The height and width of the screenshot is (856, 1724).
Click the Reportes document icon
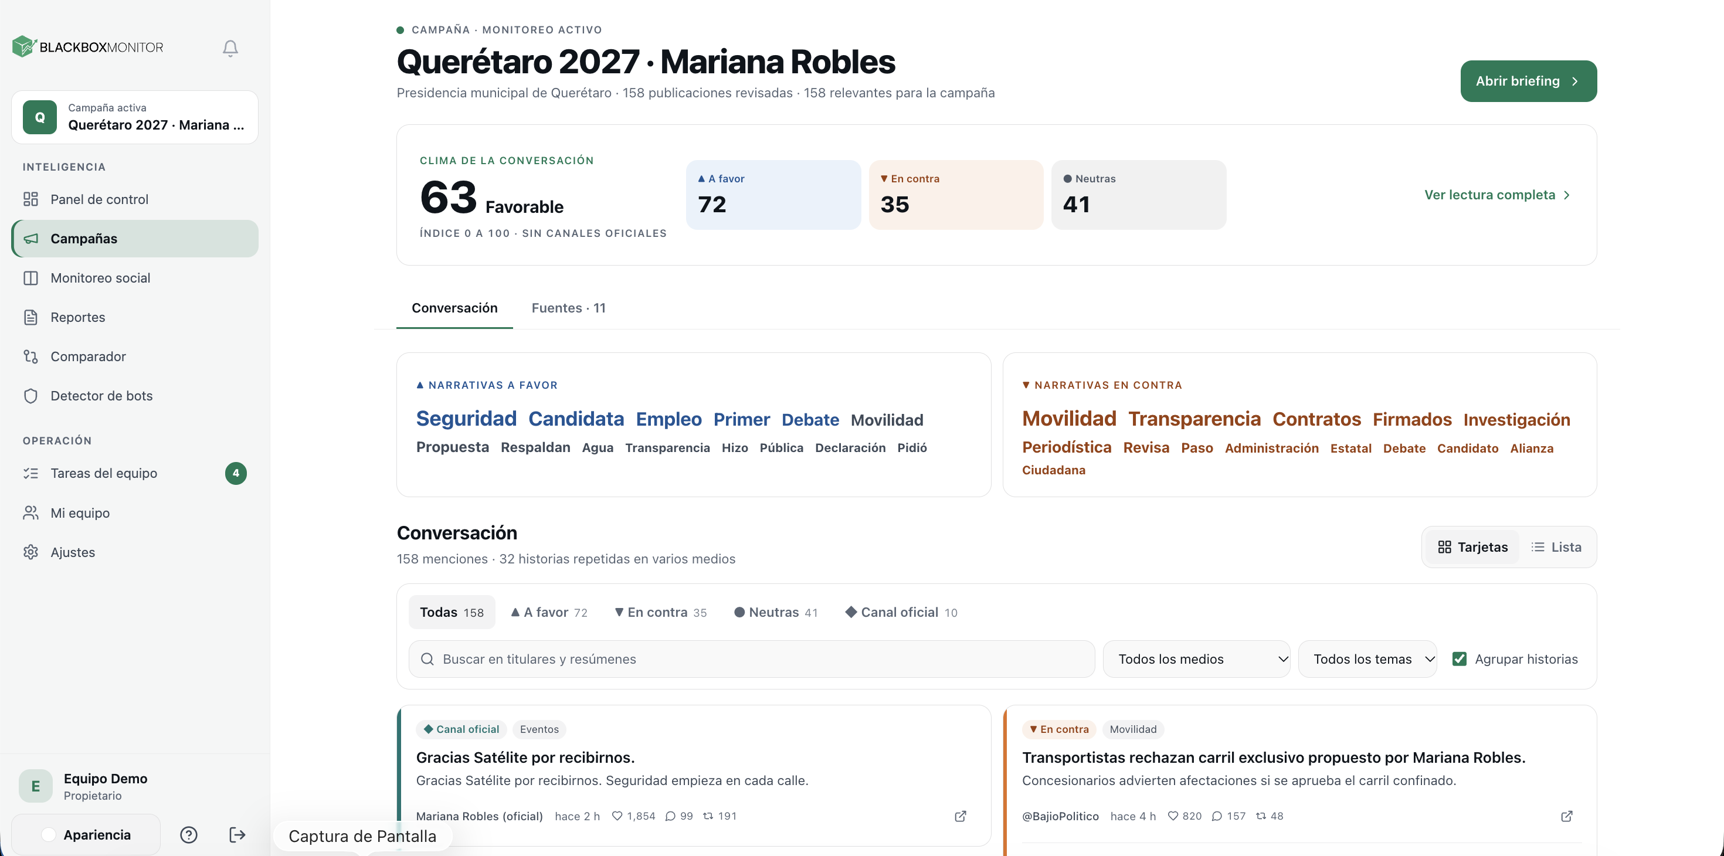[x=30, y=317]
